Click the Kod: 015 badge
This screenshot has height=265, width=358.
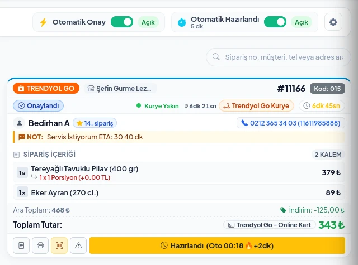point(327,89)
